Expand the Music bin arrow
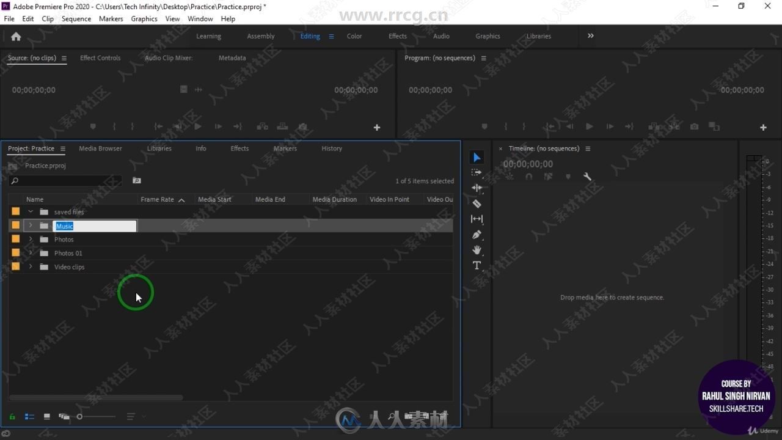This screenshot has width=782, height=440. point(31,226)
